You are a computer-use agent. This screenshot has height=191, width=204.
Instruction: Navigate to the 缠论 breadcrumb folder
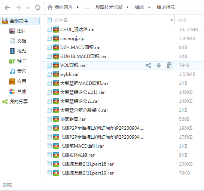(140, 7)
